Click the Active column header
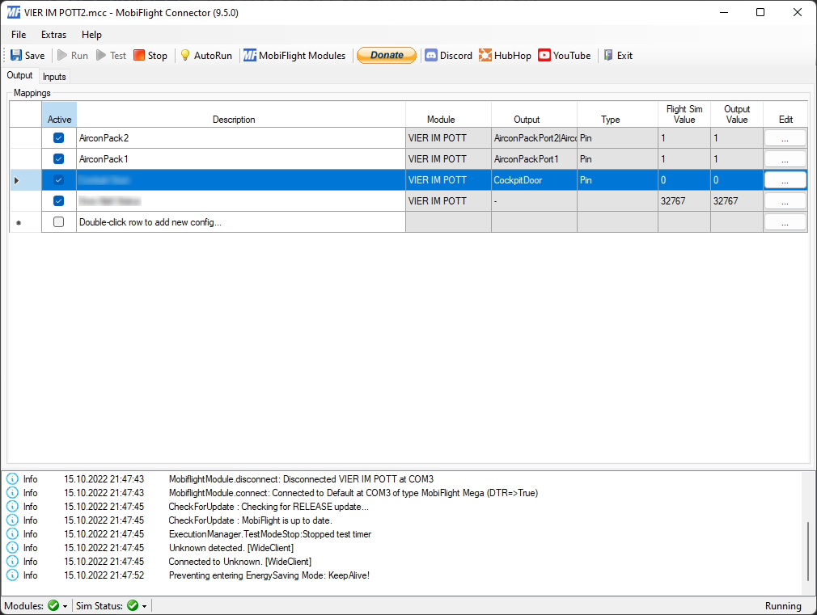Image resolution: width=817 pixels, height=615 pixels. pos(59,115)
